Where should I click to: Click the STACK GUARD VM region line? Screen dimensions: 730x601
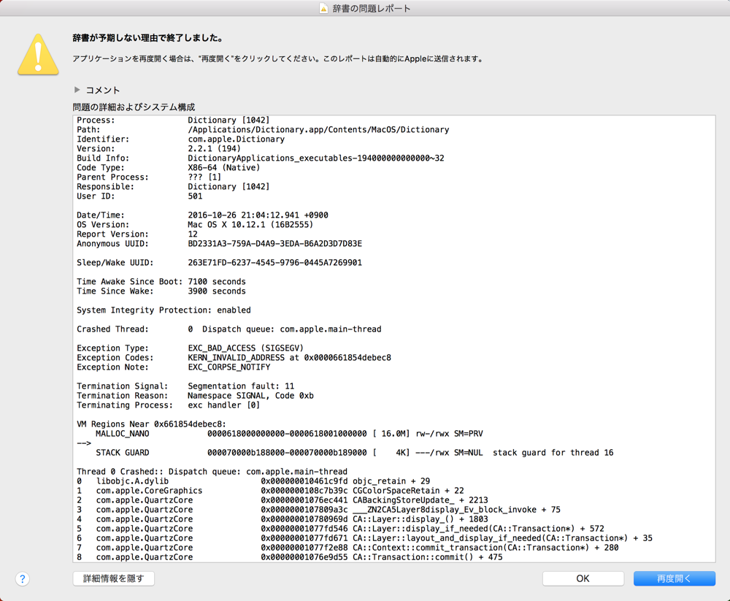[x=354, y=453]
